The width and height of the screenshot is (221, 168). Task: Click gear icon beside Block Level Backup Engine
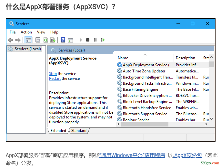click(x=119, y=101)
